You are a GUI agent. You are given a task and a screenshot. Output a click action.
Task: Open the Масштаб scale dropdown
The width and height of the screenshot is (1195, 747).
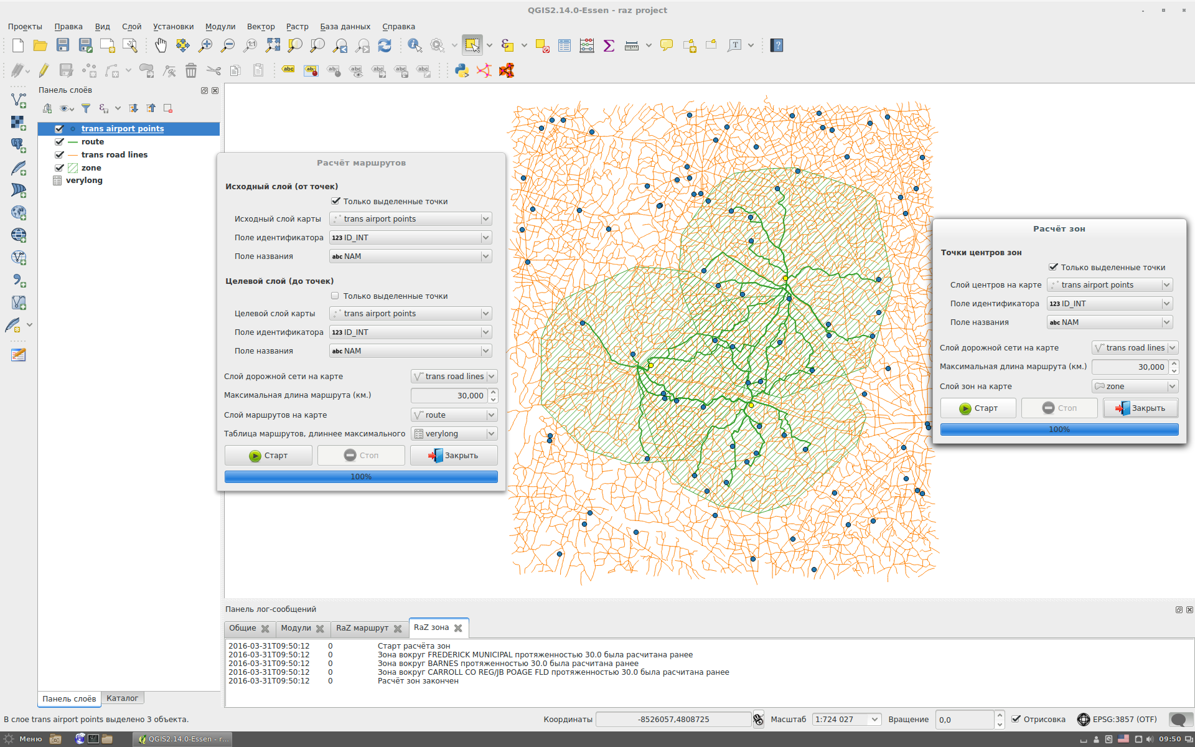(874, 720)
